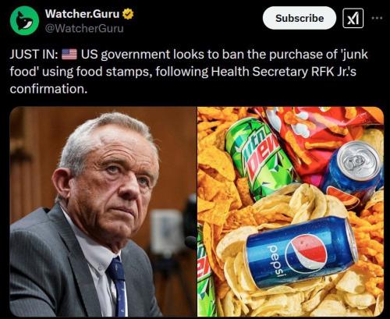The image size is (390, 319).
Task: Click the gold verified badge
Action: (x=128, y=14)
